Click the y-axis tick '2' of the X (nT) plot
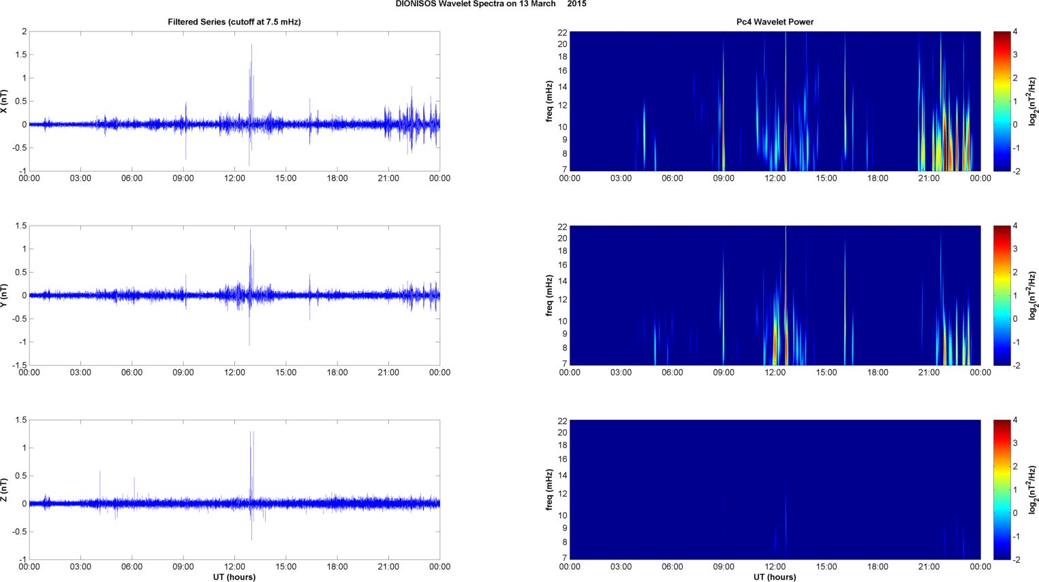The image size is (1039, 582). pyautogui.click(x=25, y=32)
